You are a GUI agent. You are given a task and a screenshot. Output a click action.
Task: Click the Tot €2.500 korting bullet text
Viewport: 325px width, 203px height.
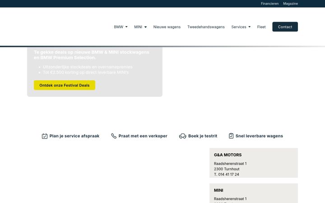(x=86, y=72)
